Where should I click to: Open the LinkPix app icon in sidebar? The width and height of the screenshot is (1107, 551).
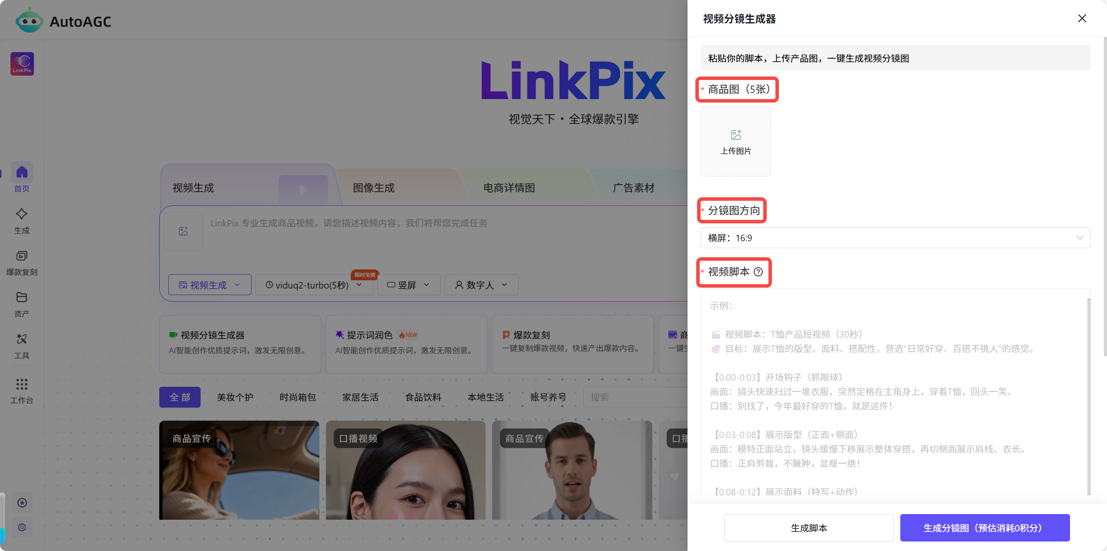(x=22, y=64)
